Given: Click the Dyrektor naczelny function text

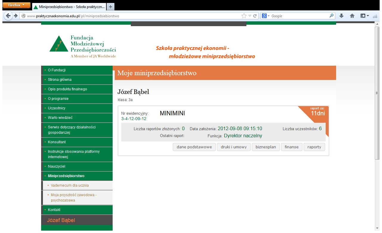Looking at the screenshot, I should point(243,136).
